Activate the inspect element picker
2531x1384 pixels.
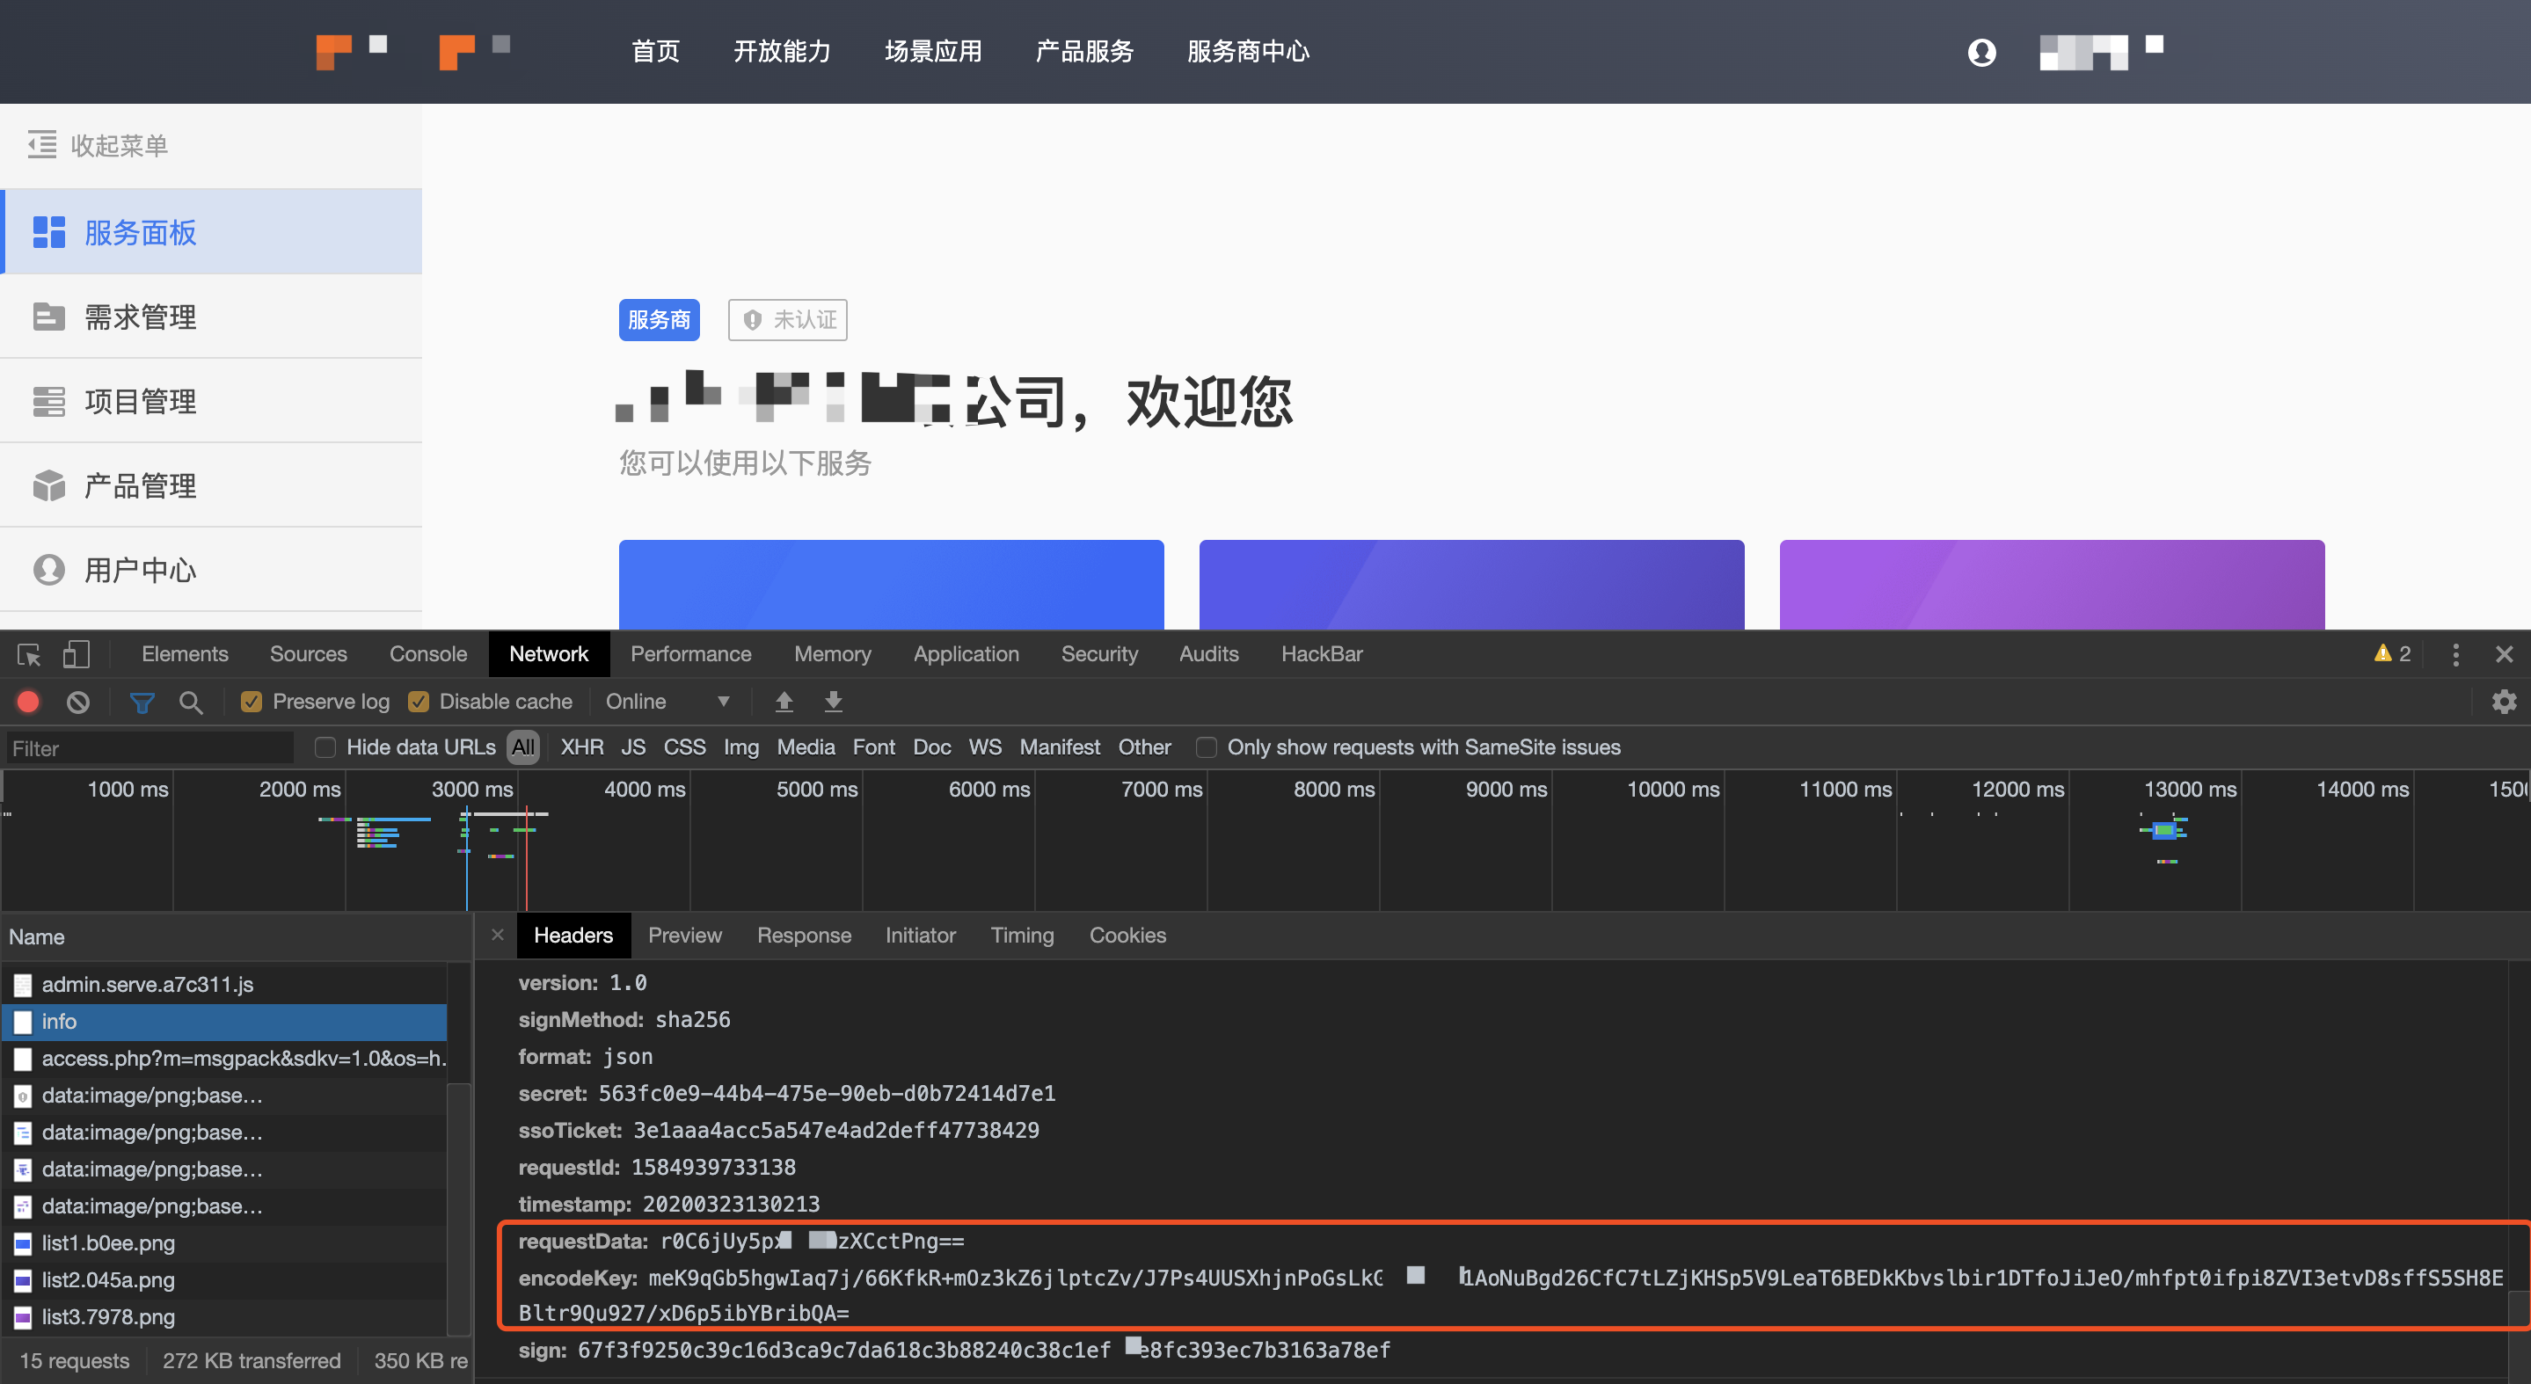pos(28,654)
